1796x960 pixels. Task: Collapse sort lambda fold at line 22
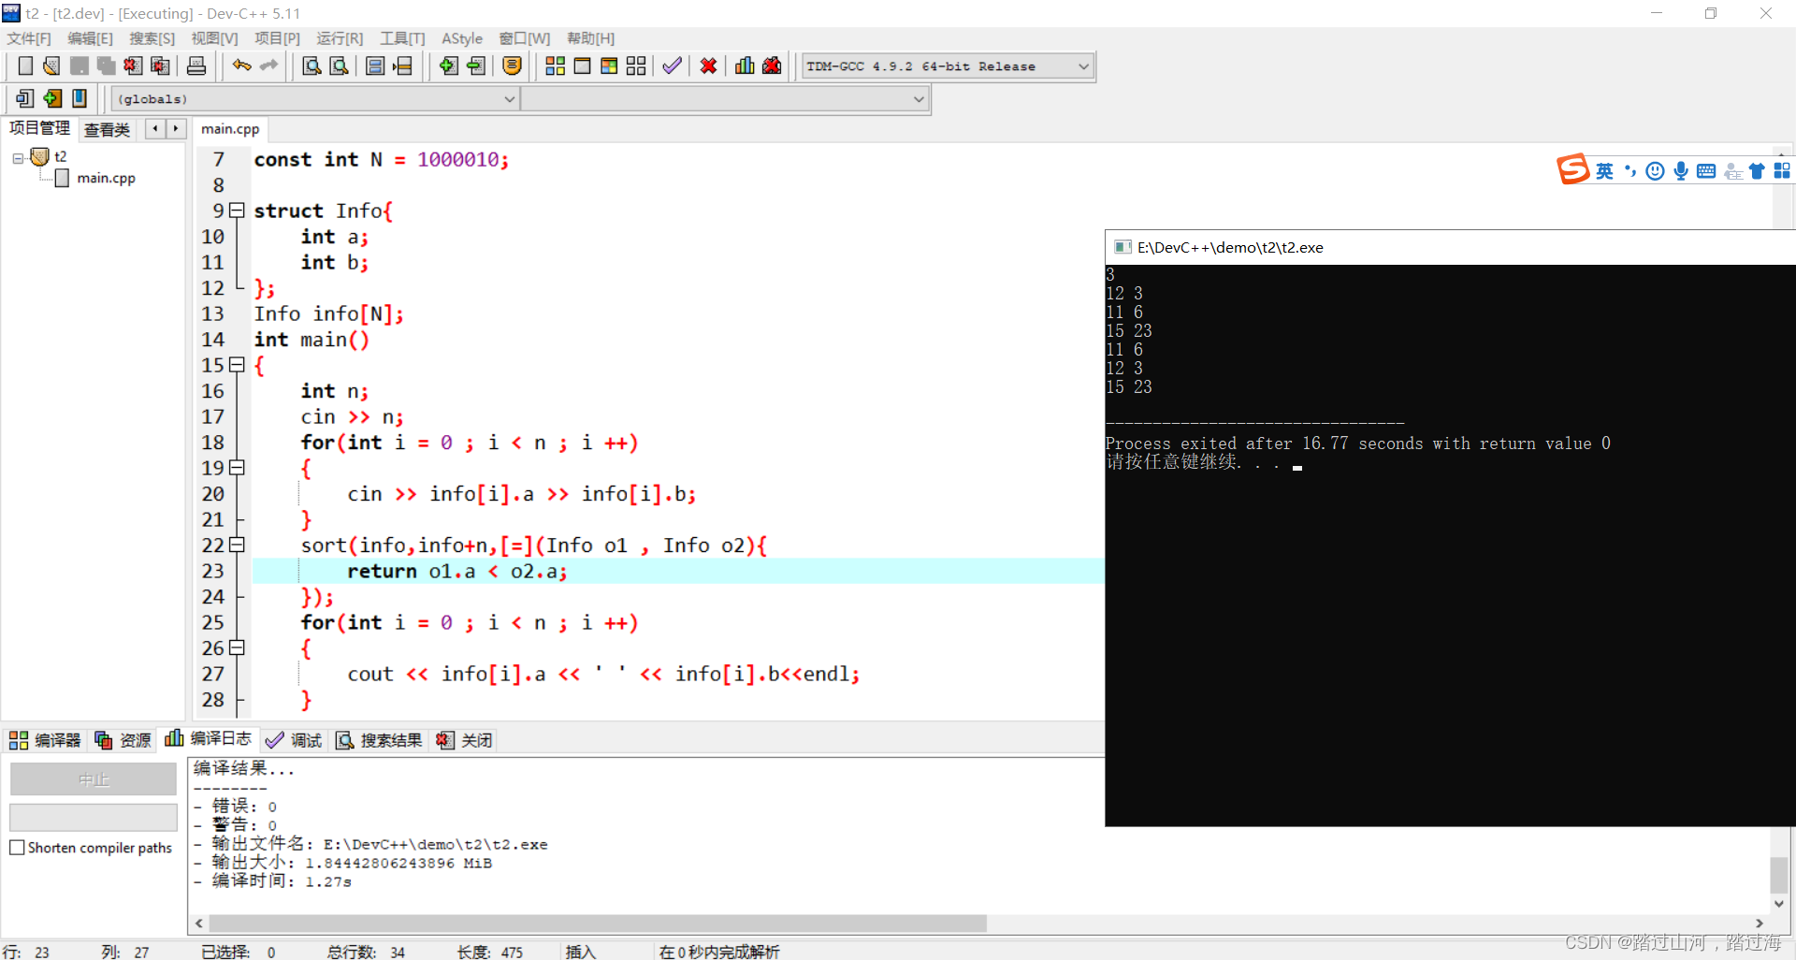[237, 545]
